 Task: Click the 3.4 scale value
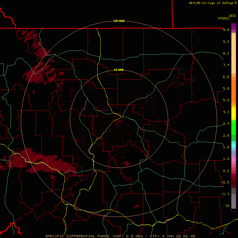[226, 124]
